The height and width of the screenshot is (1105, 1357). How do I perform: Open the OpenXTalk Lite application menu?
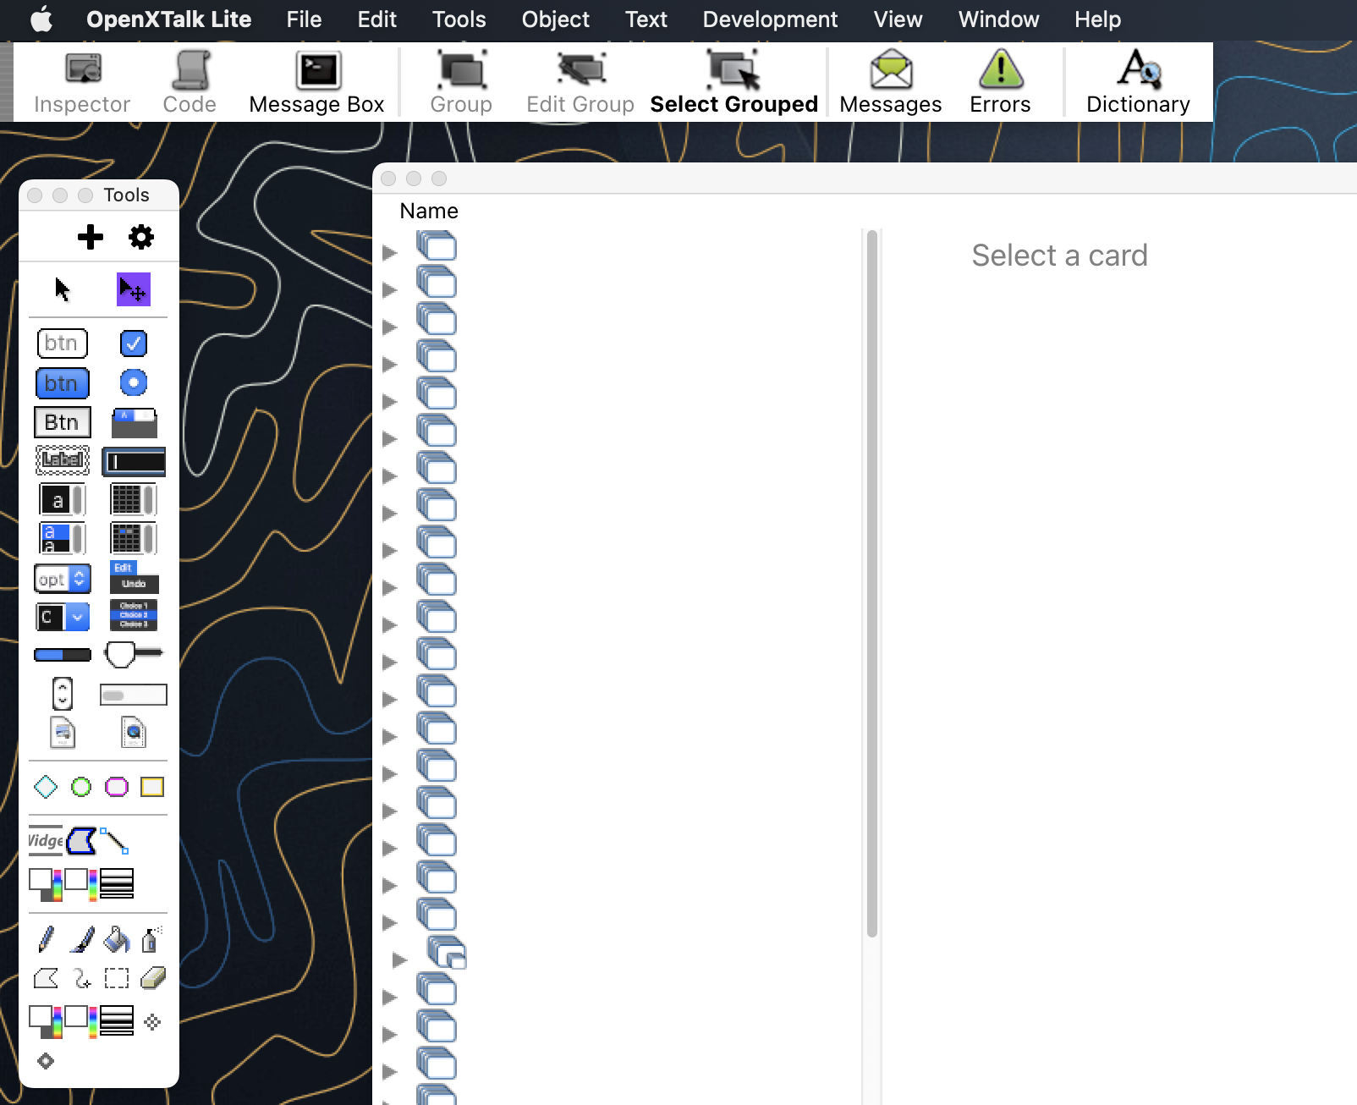pyautogui.click(x=168, y=19)
